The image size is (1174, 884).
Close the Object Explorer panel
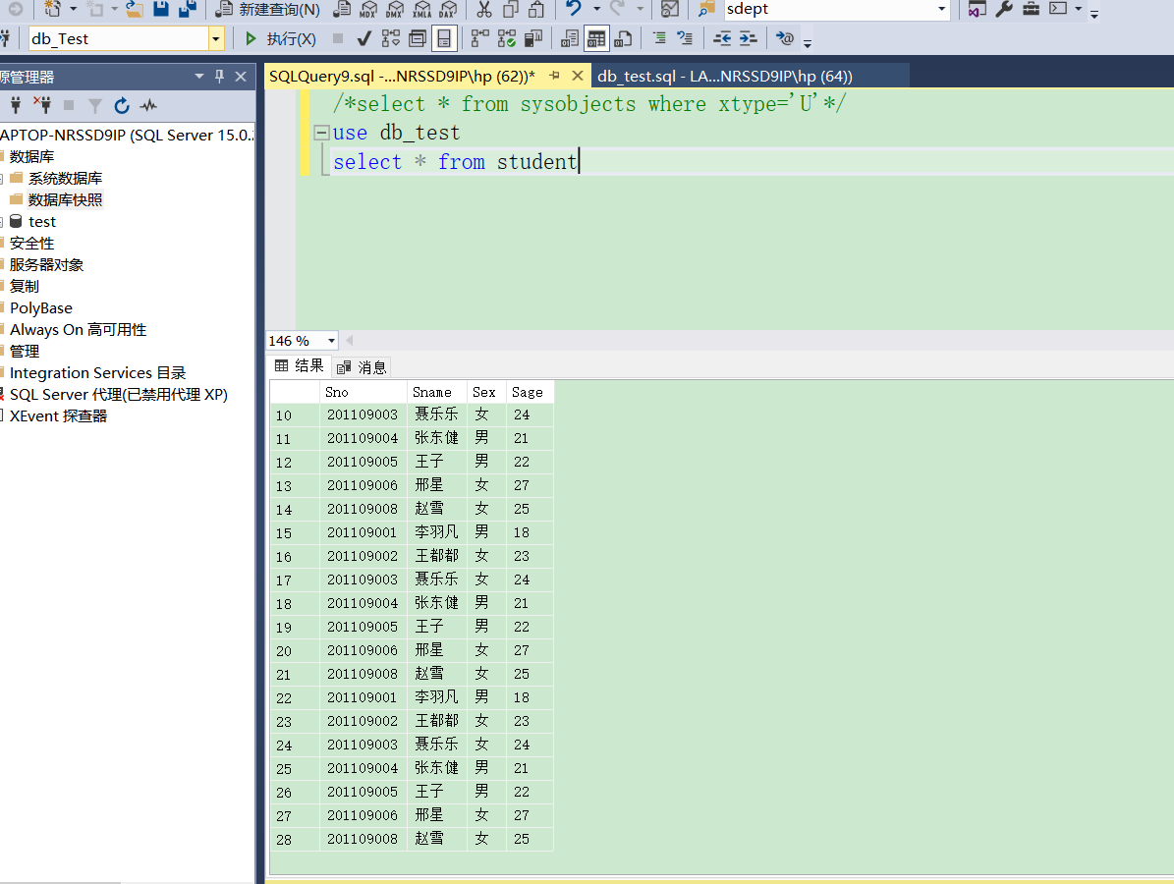(x=241, y=77)
